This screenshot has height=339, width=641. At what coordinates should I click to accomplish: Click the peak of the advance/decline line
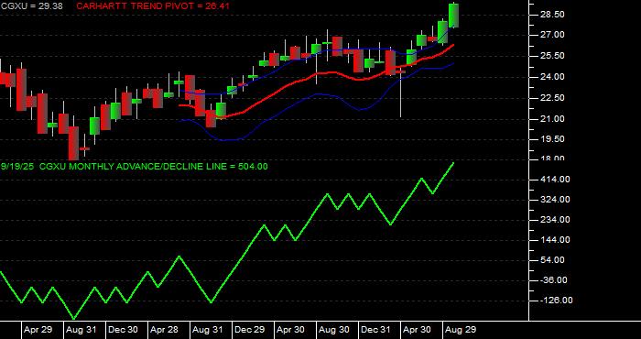(x=453, y=163)
